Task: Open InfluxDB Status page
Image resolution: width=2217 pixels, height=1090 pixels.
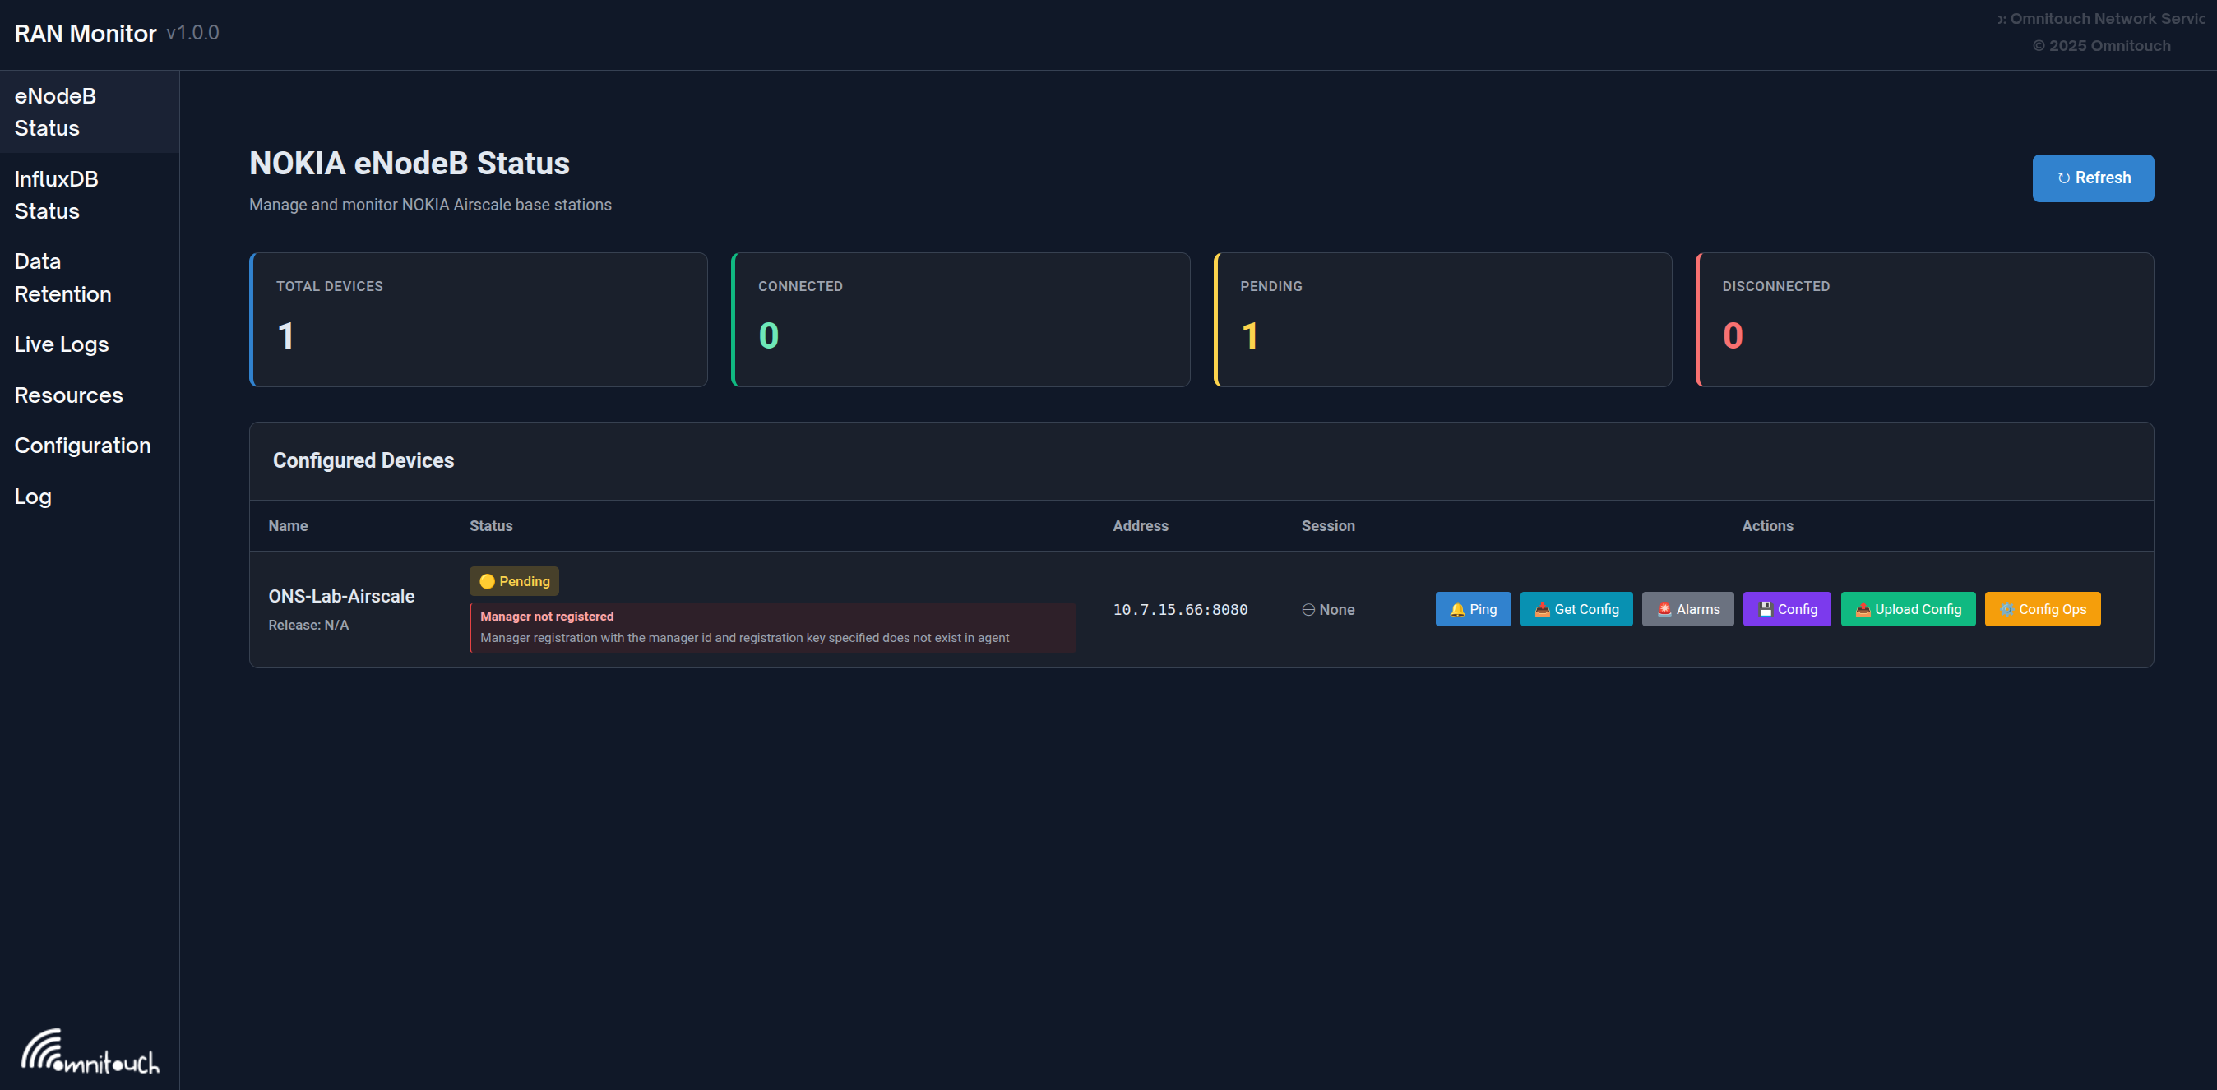Action: pos(90,196)
